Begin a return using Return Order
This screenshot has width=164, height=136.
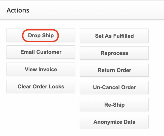114,70
